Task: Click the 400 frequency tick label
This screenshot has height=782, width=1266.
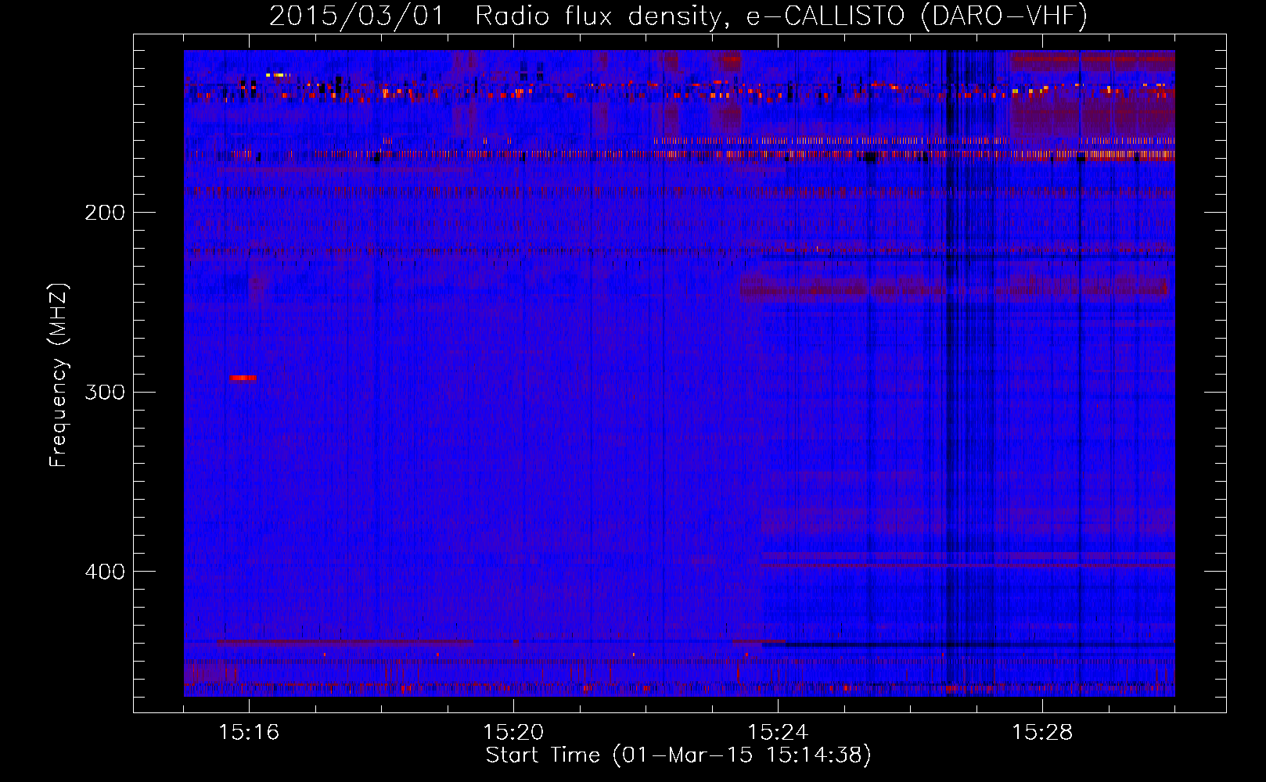Action: coord(105,572)
